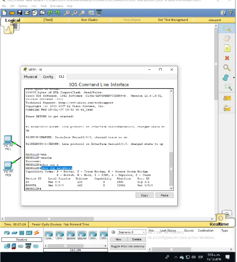
Task: Choose the Draw Polygon shape tool
Action: click(226, 78)
